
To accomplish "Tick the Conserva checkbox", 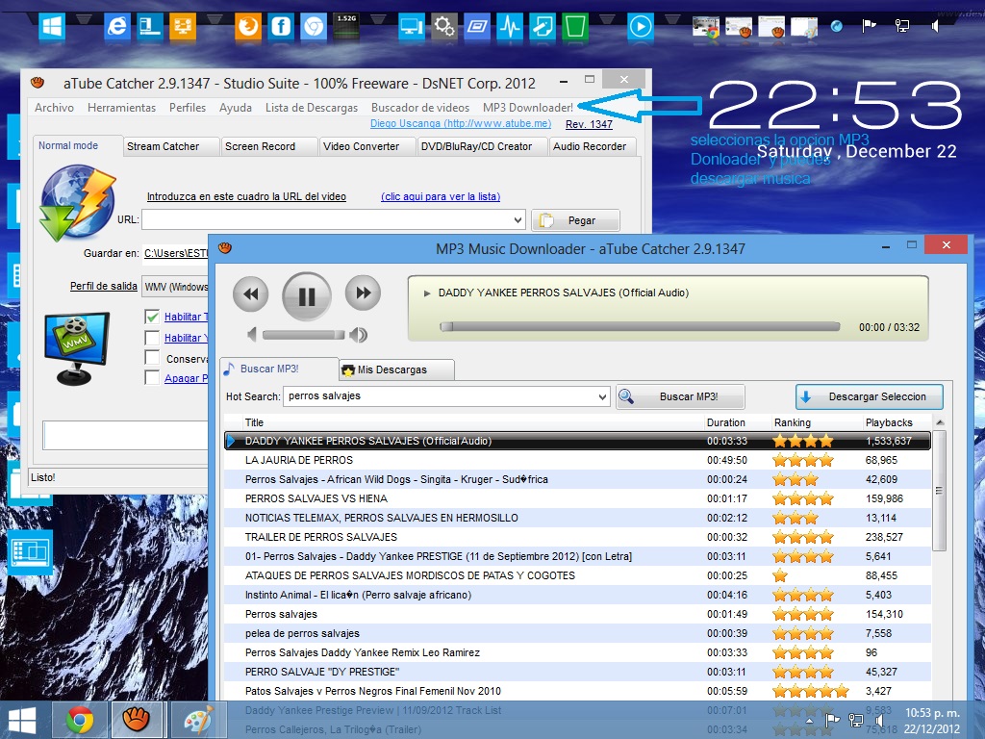I will (152, 358).
